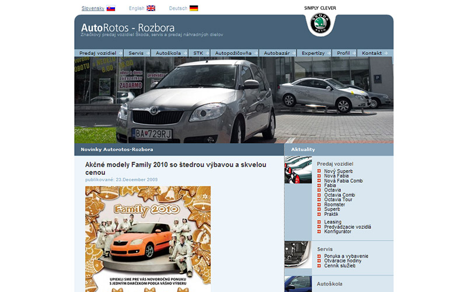Open the Autobazár menu item
467x292 pixels.
[278, 53]
